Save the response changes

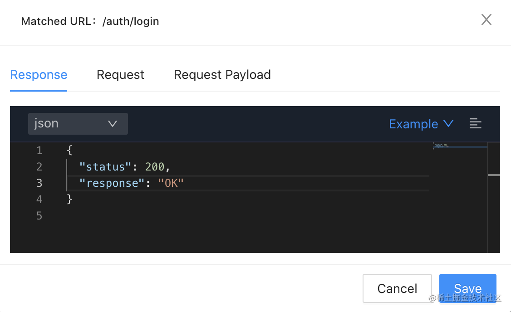pos(467,288)
